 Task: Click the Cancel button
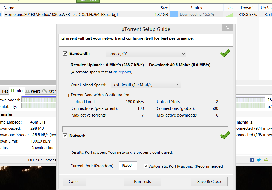[x=75, y=181]
